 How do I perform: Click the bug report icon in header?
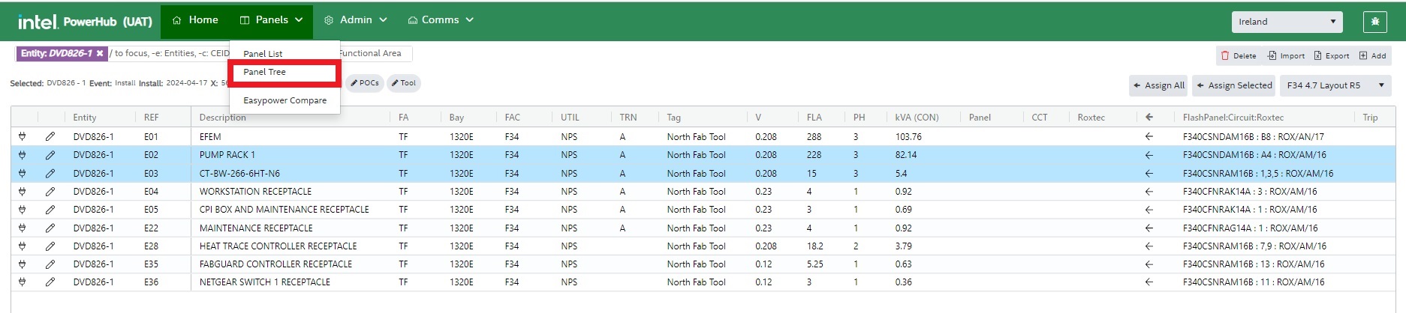click(x=1374, y=22)
